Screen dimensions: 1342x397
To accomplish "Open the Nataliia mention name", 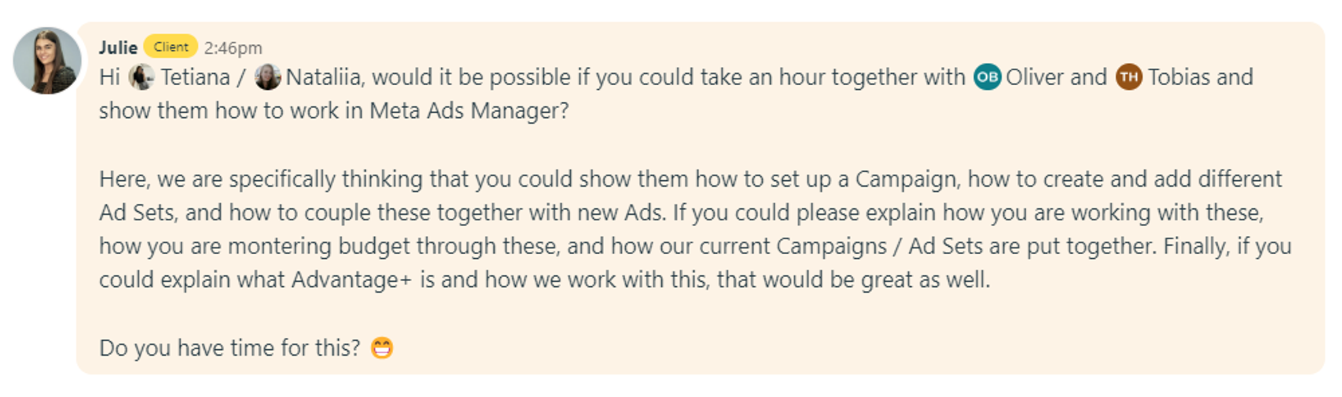I will pyautogui.click(x=324, y=77).
